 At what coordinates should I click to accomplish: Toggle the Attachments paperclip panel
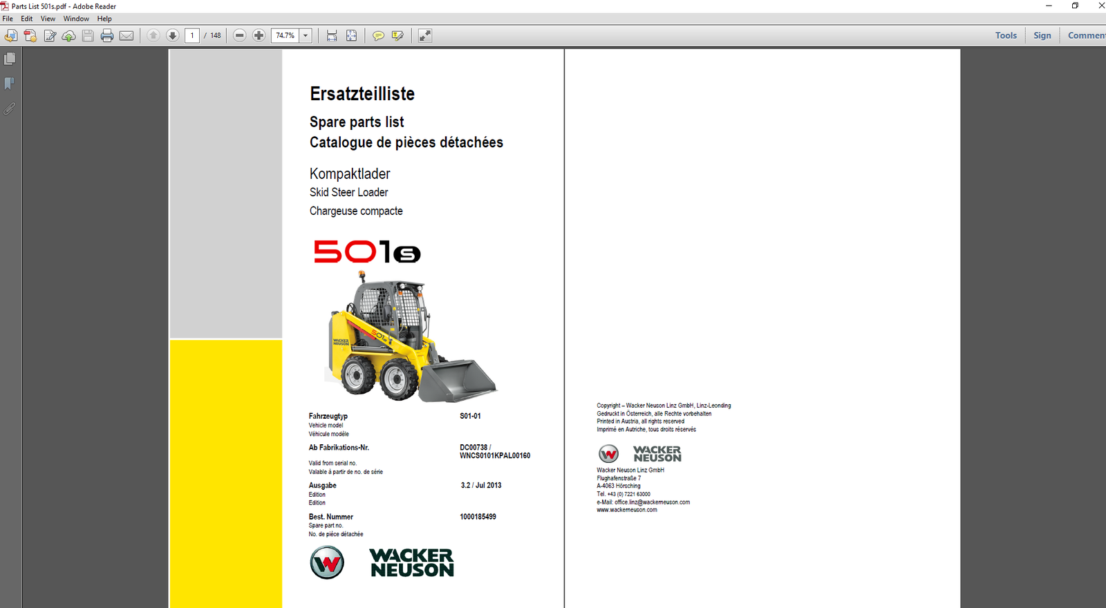click(x=10, y=108)
